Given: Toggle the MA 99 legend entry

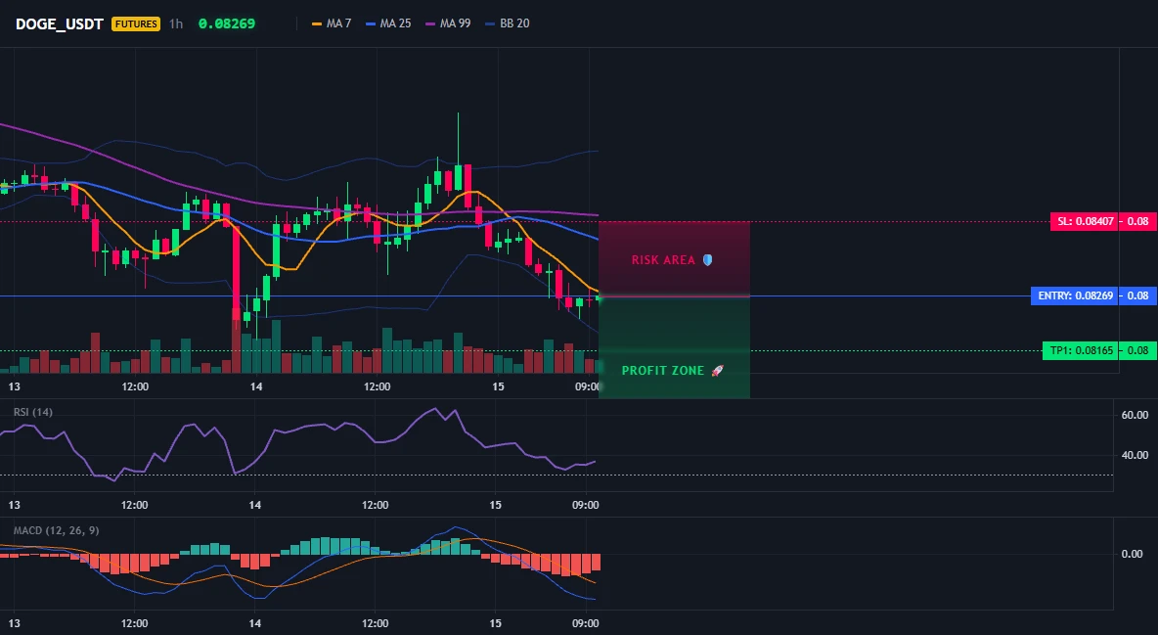Looking at the screenshot, I should tap(448, 23).
